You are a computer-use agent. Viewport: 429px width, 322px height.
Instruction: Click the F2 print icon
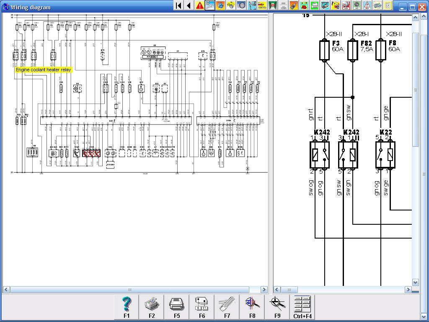point(152,307)
